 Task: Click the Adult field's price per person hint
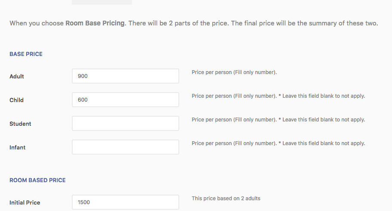click(234, 72)
